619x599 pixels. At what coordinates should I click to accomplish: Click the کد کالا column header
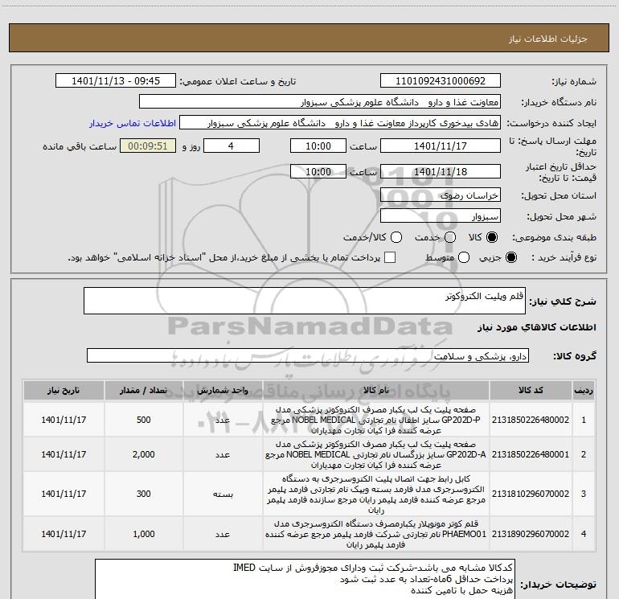(x=531, y=391)
